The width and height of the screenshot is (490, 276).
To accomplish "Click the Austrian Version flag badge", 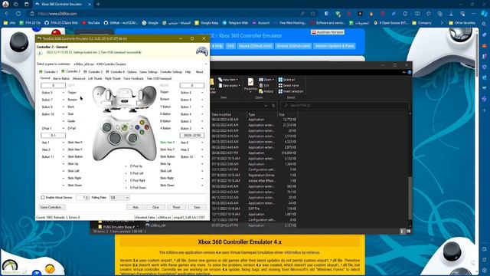I will 328,32.
